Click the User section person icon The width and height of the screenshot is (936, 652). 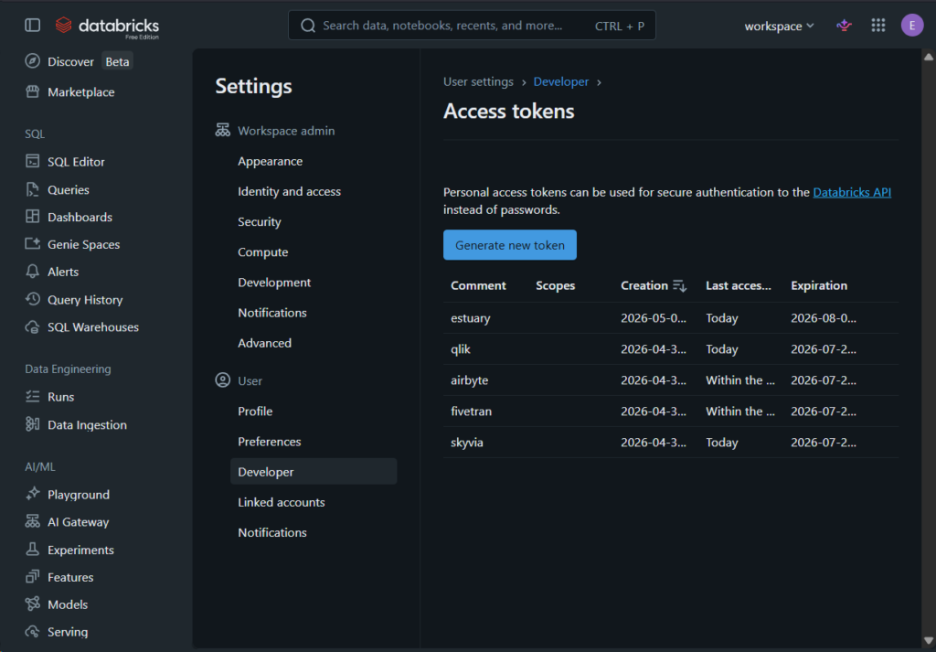pyautogui.click(x=223, y=380)
